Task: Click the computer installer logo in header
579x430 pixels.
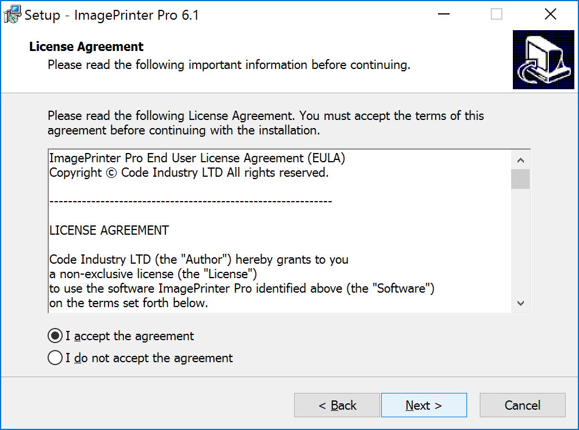Action: coord(543,60)
